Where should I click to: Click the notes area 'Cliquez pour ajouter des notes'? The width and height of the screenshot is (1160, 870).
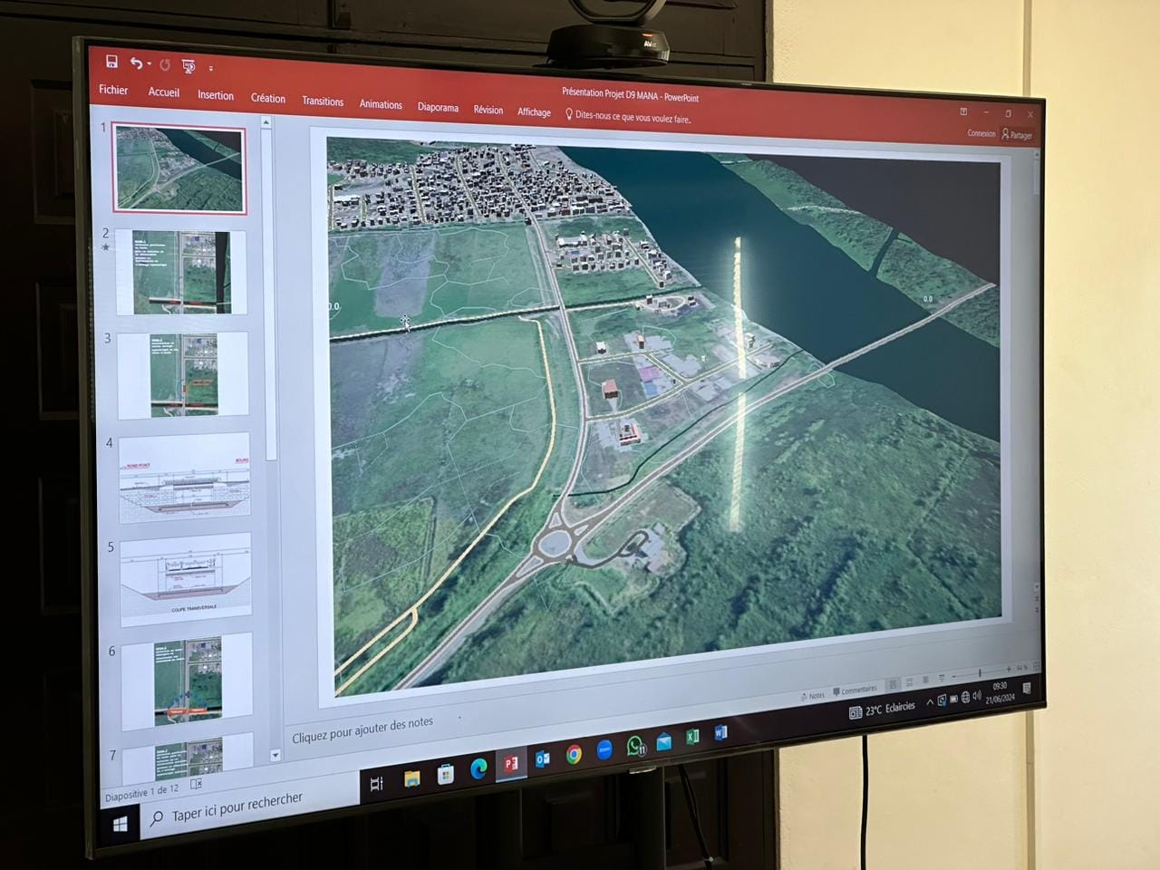click(362, 730)
